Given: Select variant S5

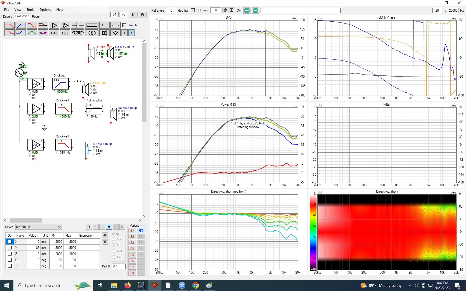Looking at the screenshot, I should [x=132, y=255].
